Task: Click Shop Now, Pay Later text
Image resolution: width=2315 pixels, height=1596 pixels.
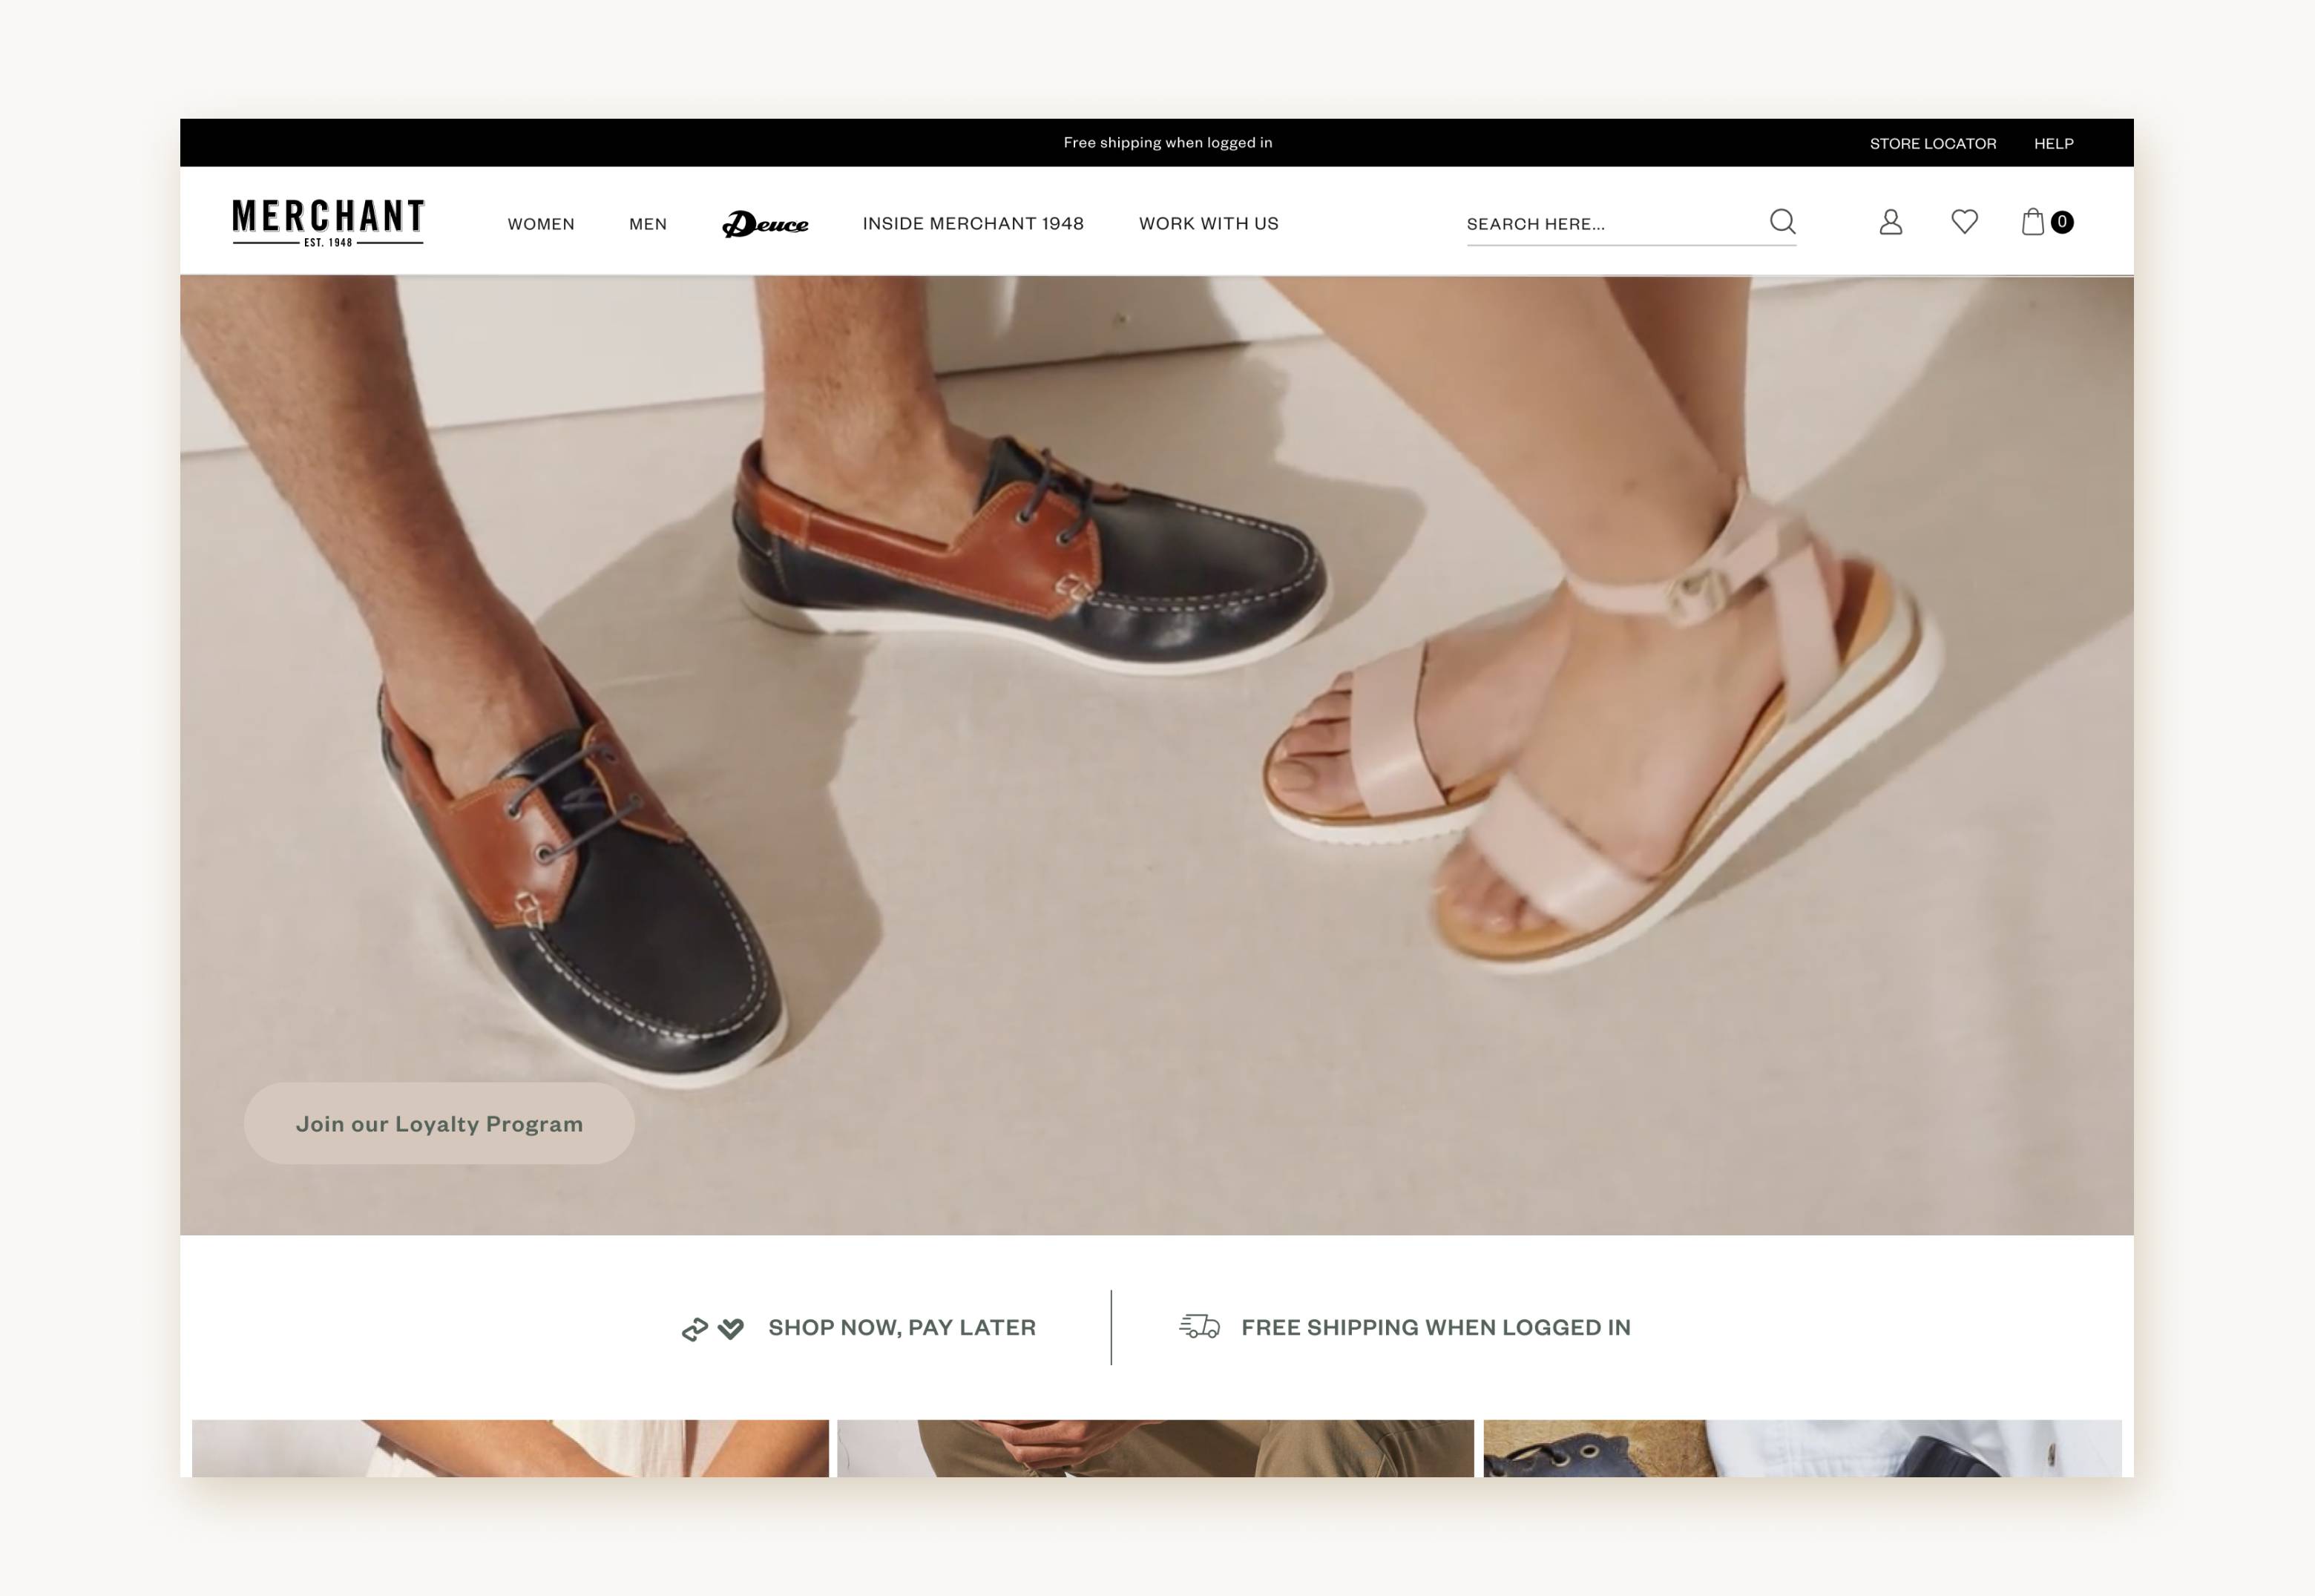Action: 901,1327
